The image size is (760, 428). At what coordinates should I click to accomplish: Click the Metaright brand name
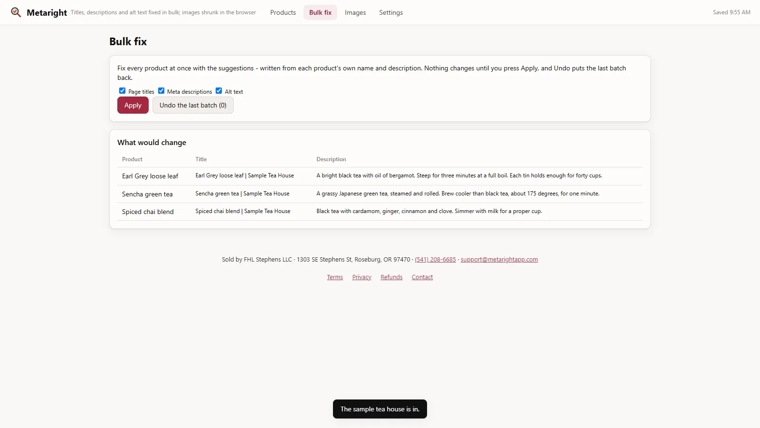[x=47, y=13]
